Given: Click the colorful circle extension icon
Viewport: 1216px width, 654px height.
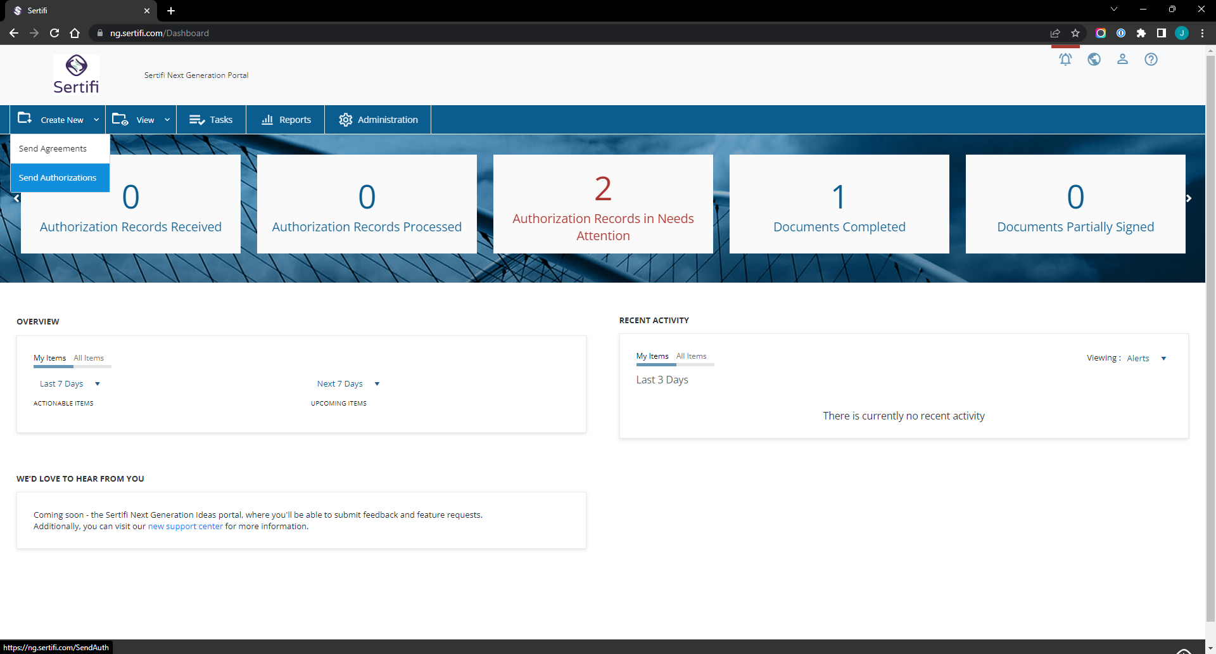Looking at the screenshot, I should (1101, 33).
